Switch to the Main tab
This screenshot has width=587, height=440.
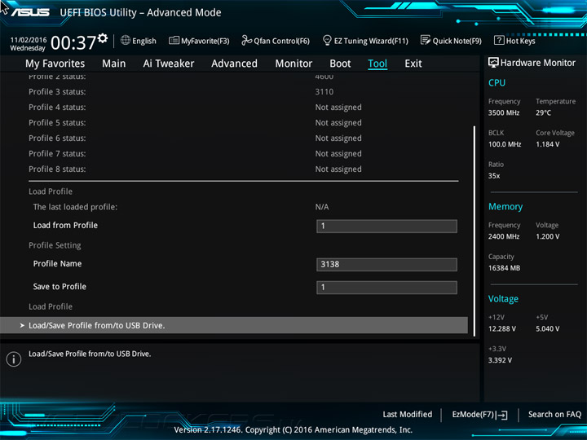click(114, 64)
